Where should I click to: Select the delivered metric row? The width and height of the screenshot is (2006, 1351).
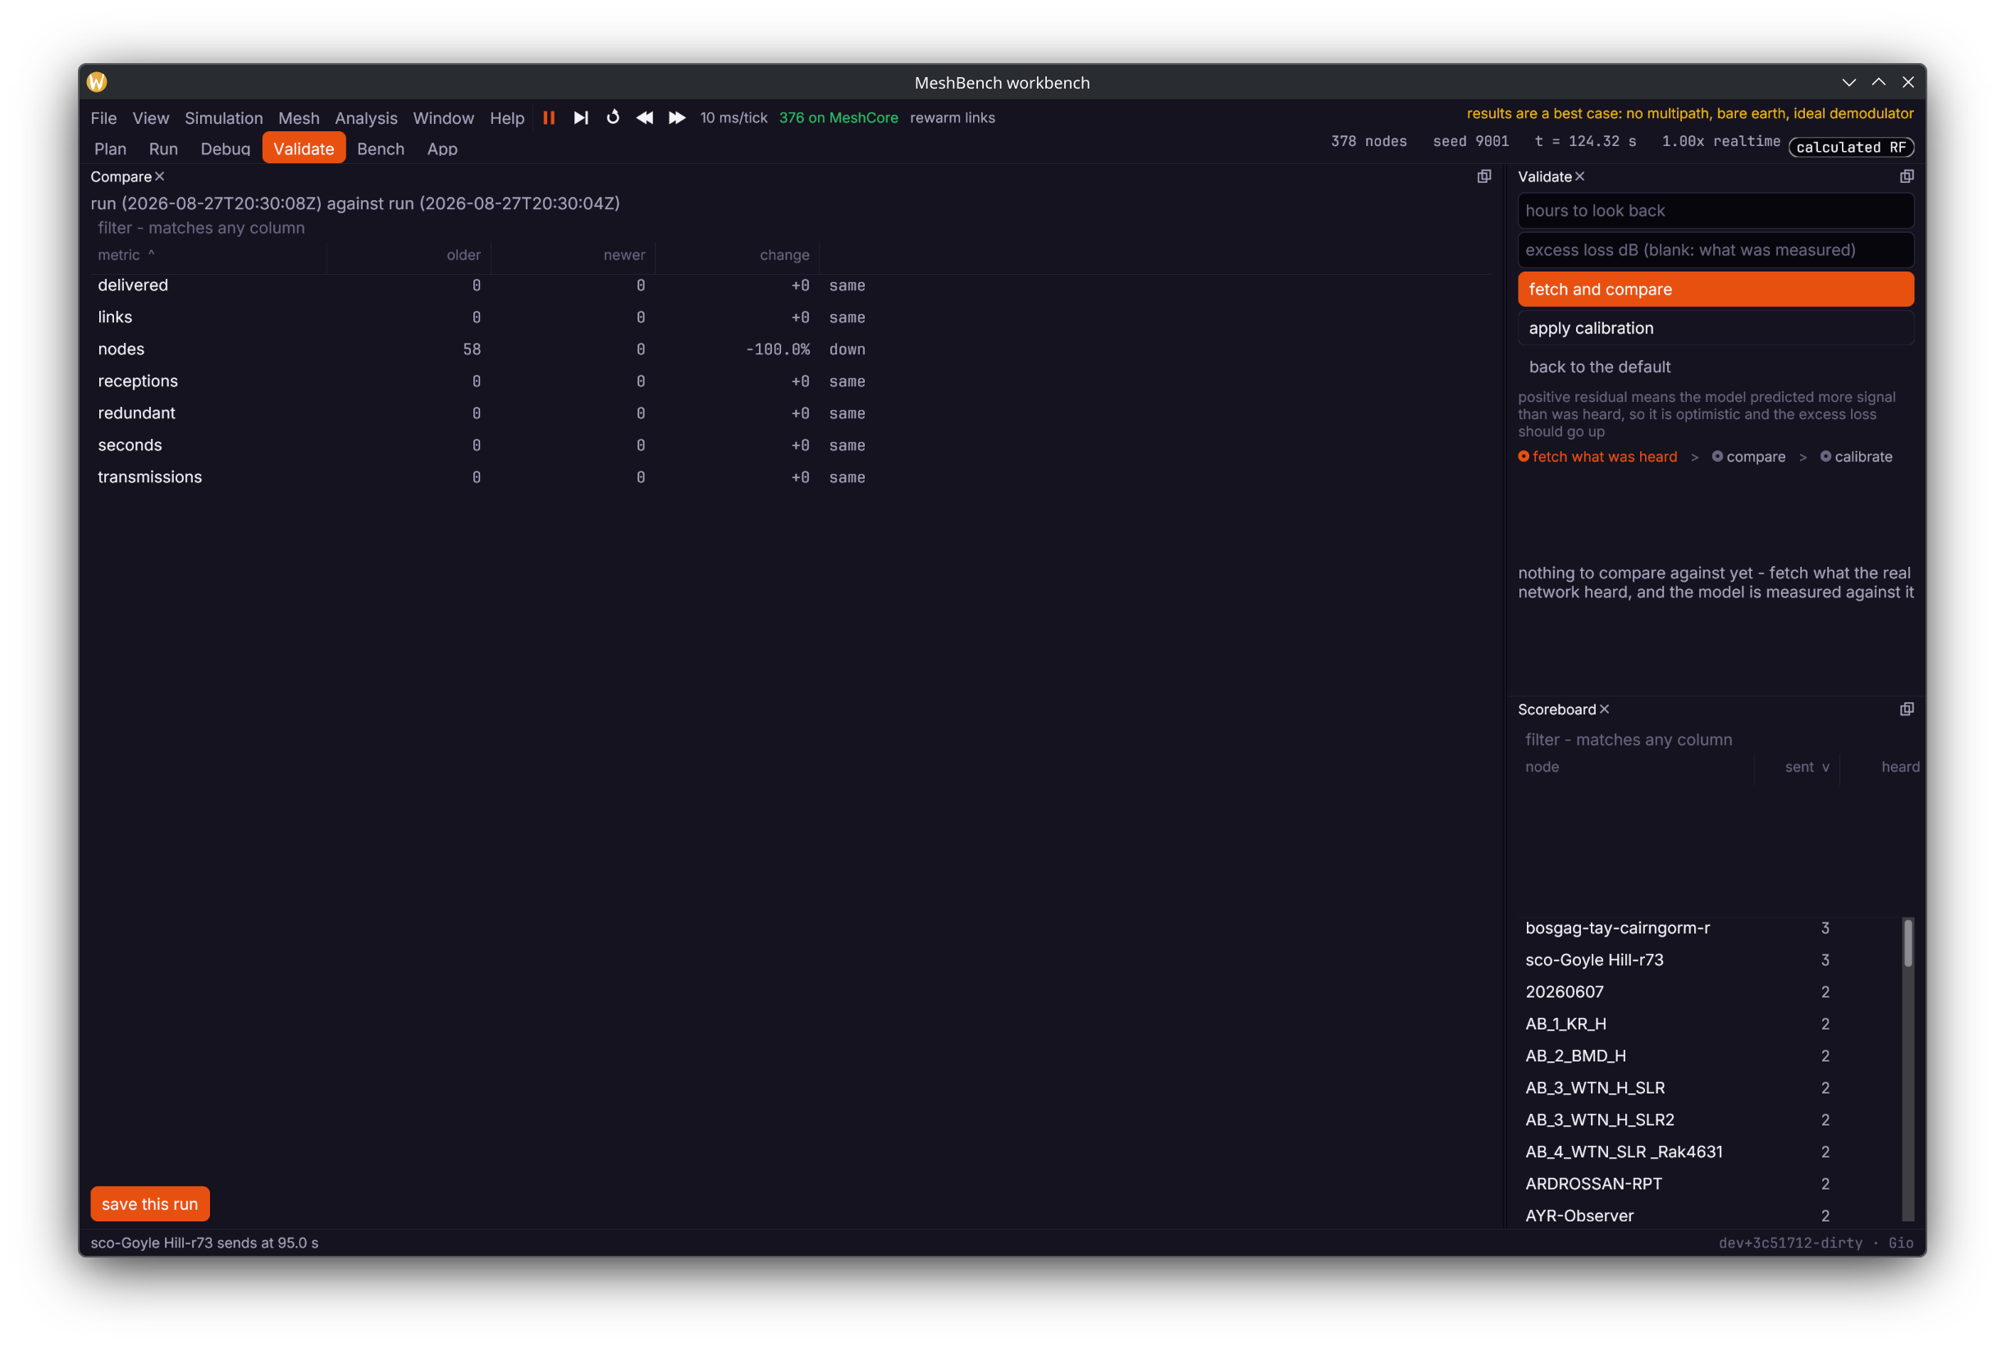tap(791, 285)
